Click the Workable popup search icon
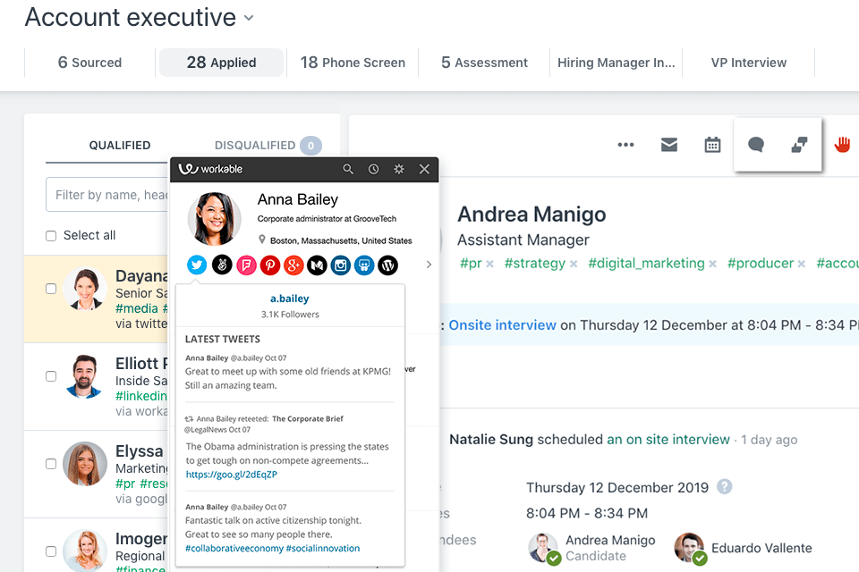Screen dimensions: 859x572 (348, 169)
